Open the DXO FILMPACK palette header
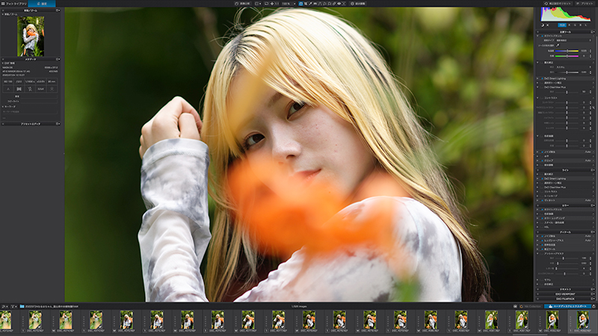 (565, 299)
